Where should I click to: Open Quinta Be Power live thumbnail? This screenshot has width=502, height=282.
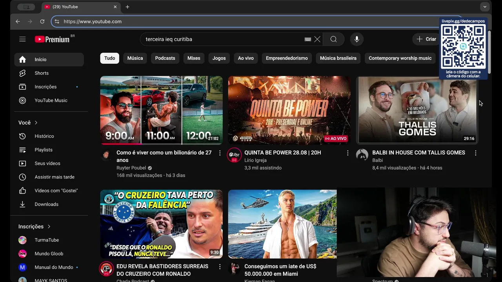[x=289, y=110]
